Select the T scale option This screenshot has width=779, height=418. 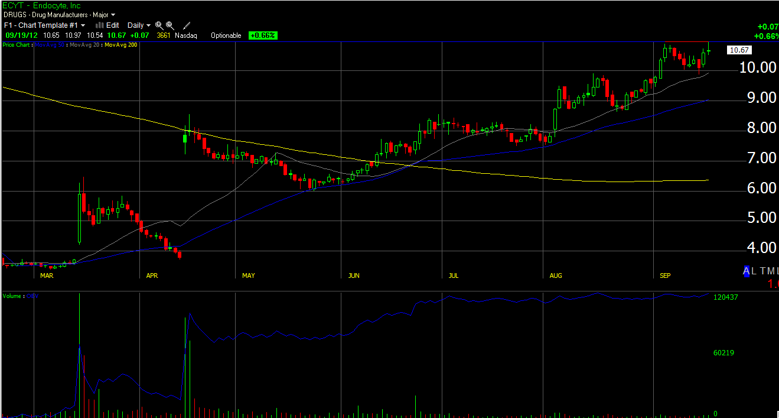point(762,271)
